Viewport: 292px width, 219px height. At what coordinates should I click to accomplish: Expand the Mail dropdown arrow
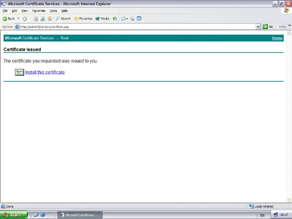pyautogui.click(x=127, y=19)
